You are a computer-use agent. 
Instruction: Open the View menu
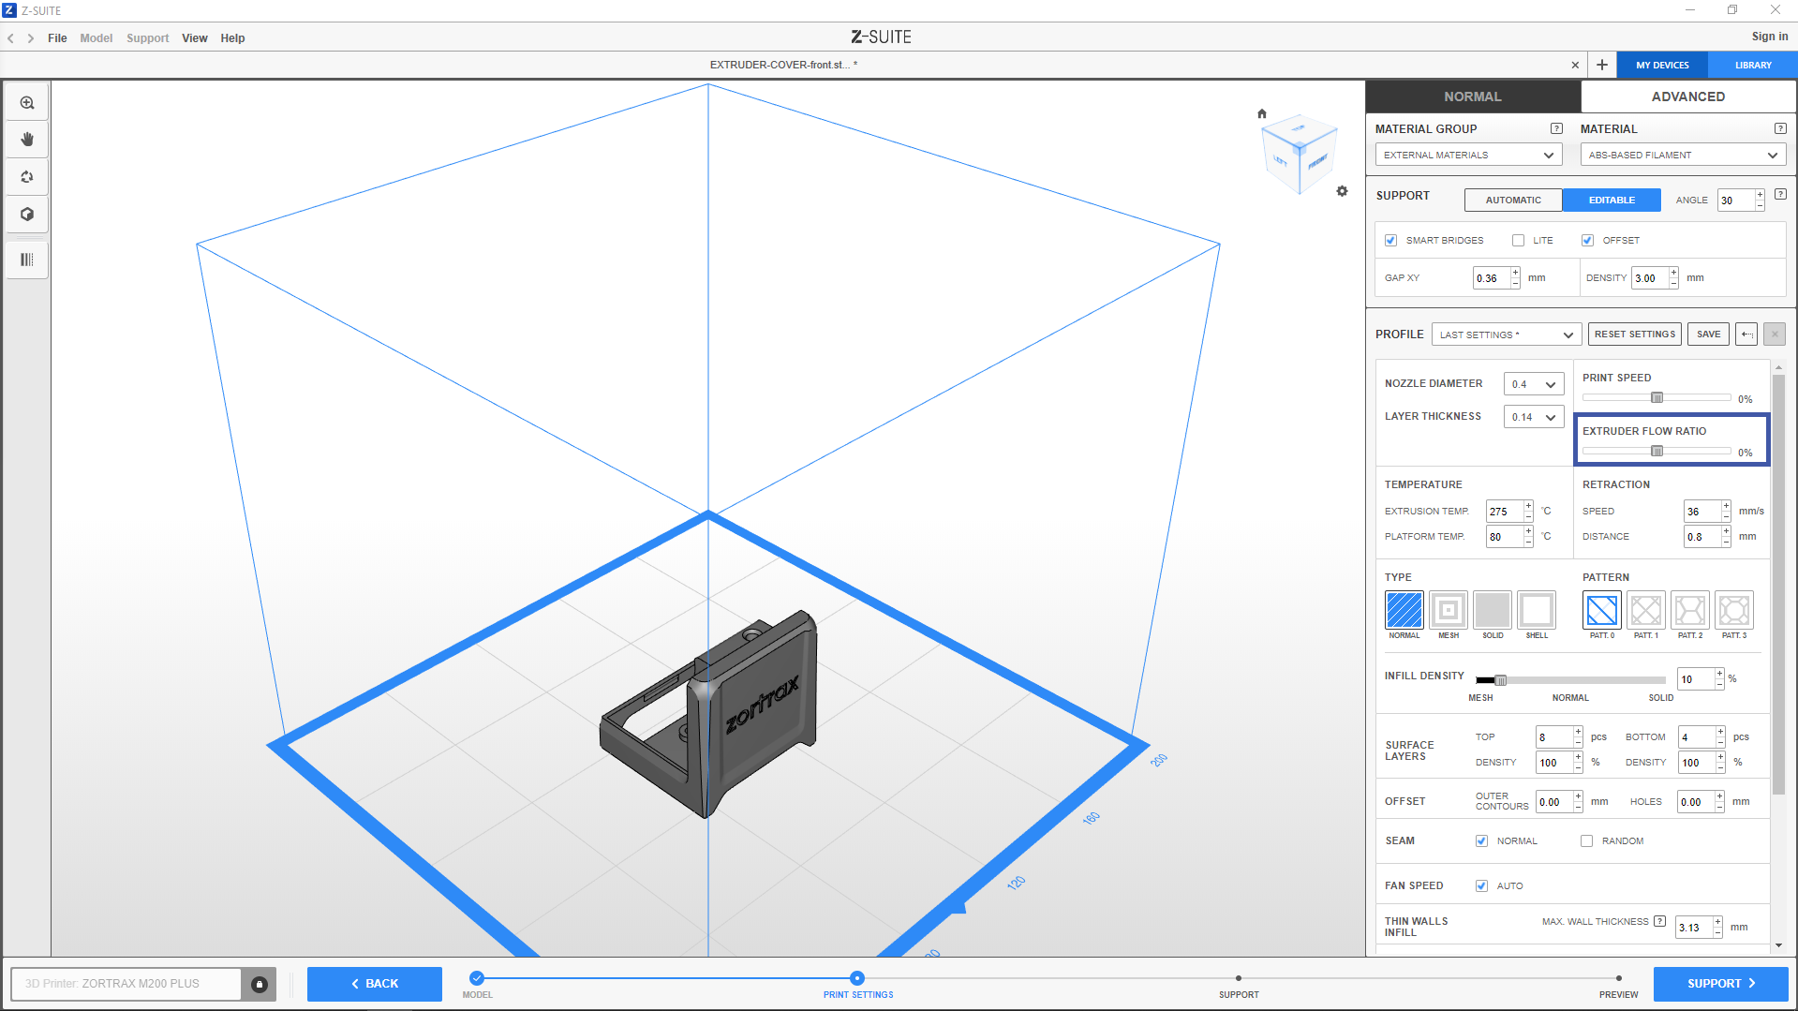[x=194, y=38]
